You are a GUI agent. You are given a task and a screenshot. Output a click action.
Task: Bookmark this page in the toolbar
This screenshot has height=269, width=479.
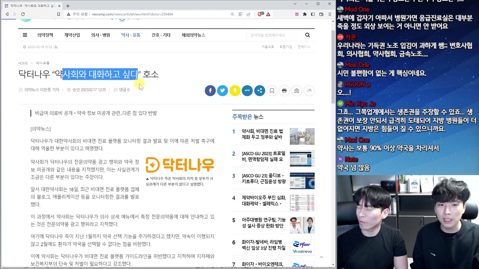(58, 14)
